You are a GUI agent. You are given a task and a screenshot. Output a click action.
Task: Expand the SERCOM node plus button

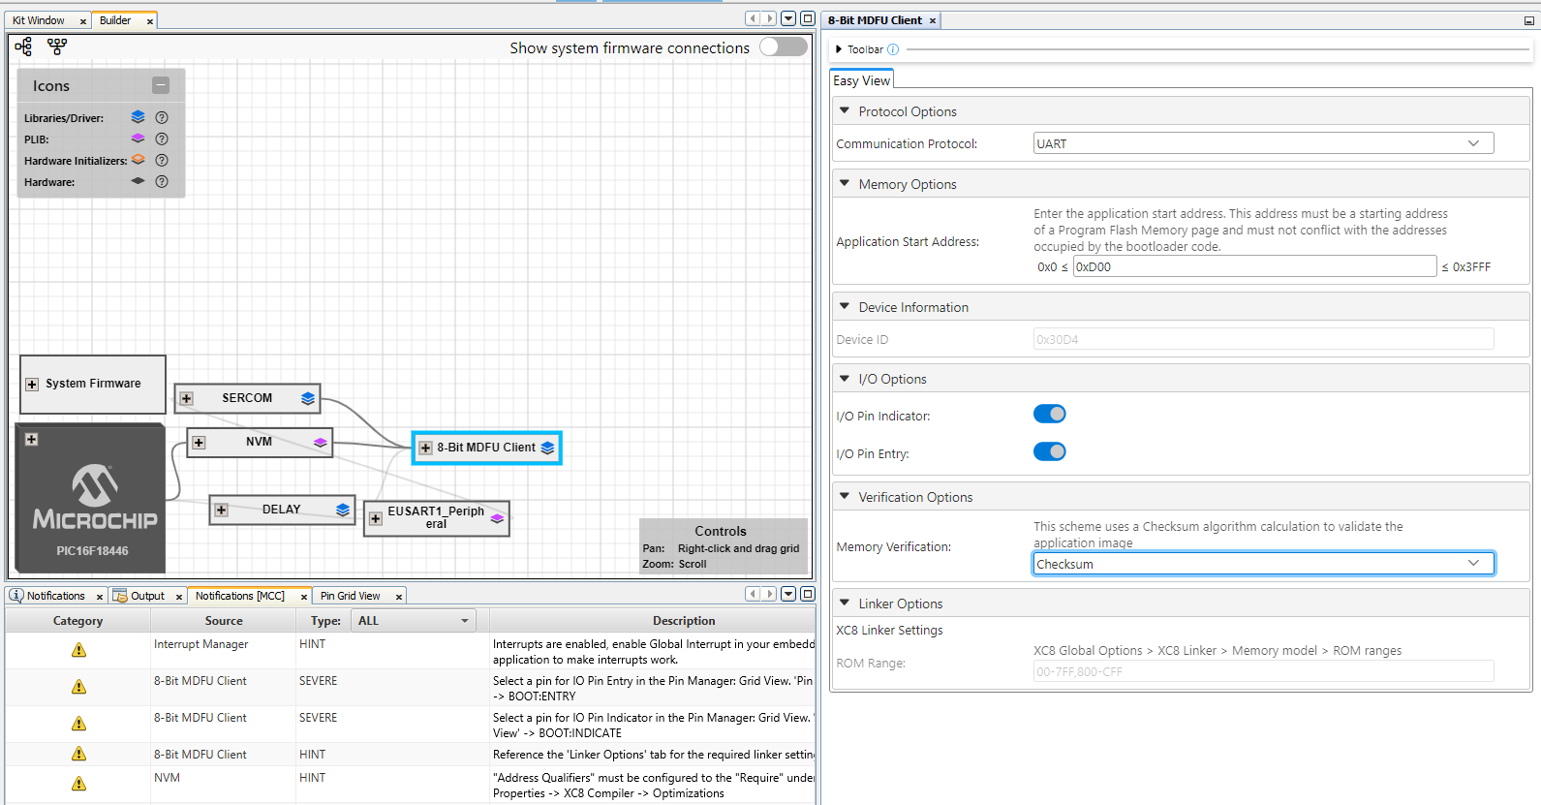(x=187, y=399)
